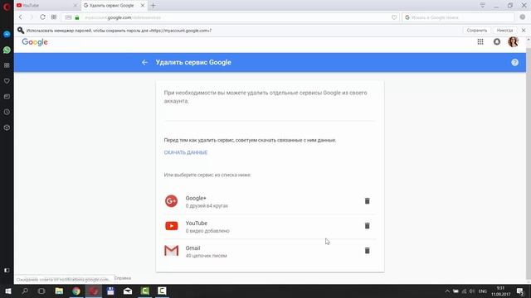Viewport: 531px width, 298px height.
Task: Dismiss the password manager bar
Action: tap(524, 31)
